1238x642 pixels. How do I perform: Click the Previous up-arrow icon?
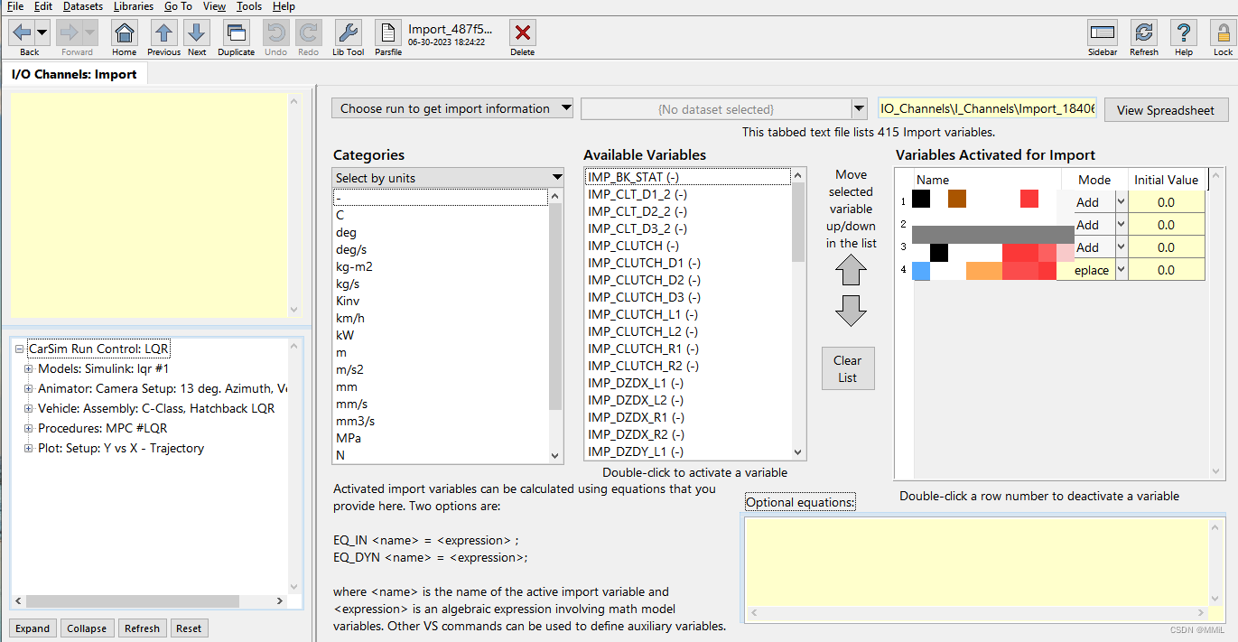click(x=163, y=34)
